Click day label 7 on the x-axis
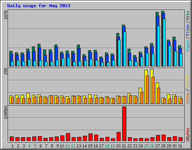Screen dimensions: 192x150 pos(46,146)
